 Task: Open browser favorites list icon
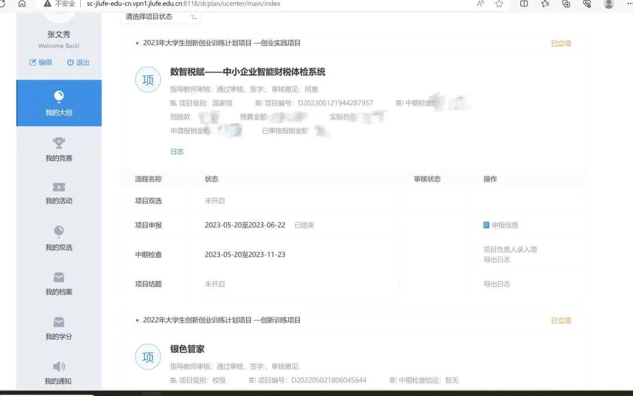click(545, 4)
